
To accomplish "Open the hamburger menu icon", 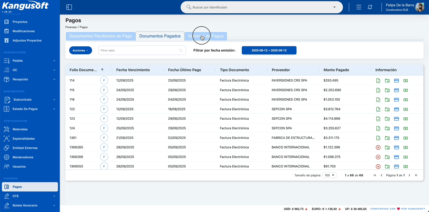I will pyautogui.click(x=359, y=7).
